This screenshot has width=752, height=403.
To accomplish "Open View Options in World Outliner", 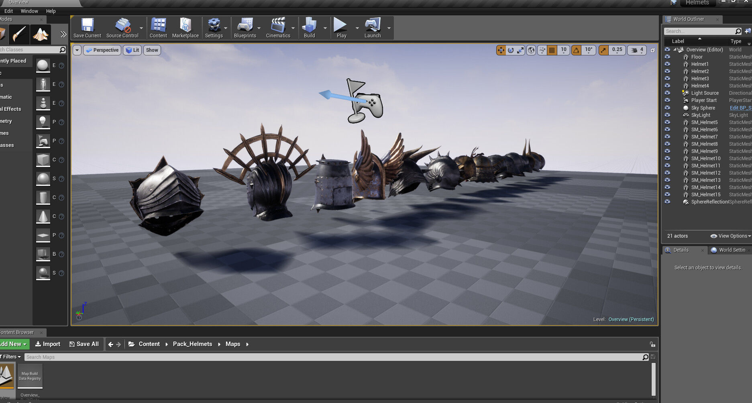I will click(x=730, y=236).
